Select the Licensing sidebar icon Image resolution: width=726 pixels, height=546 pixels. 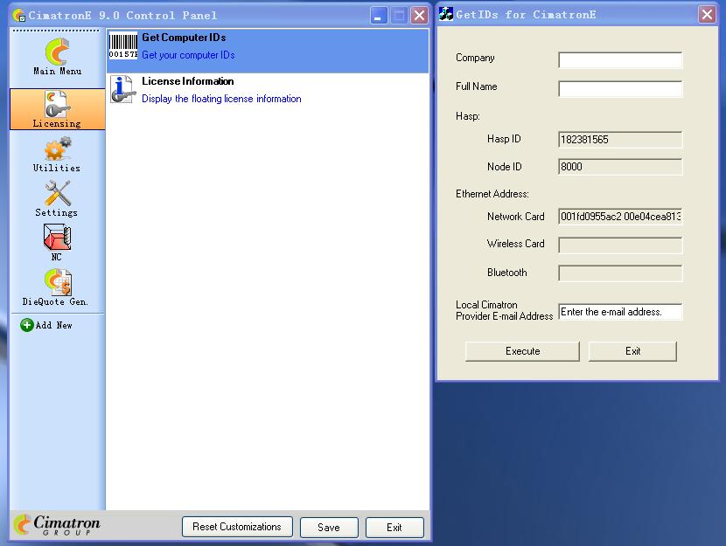(57, 109)
